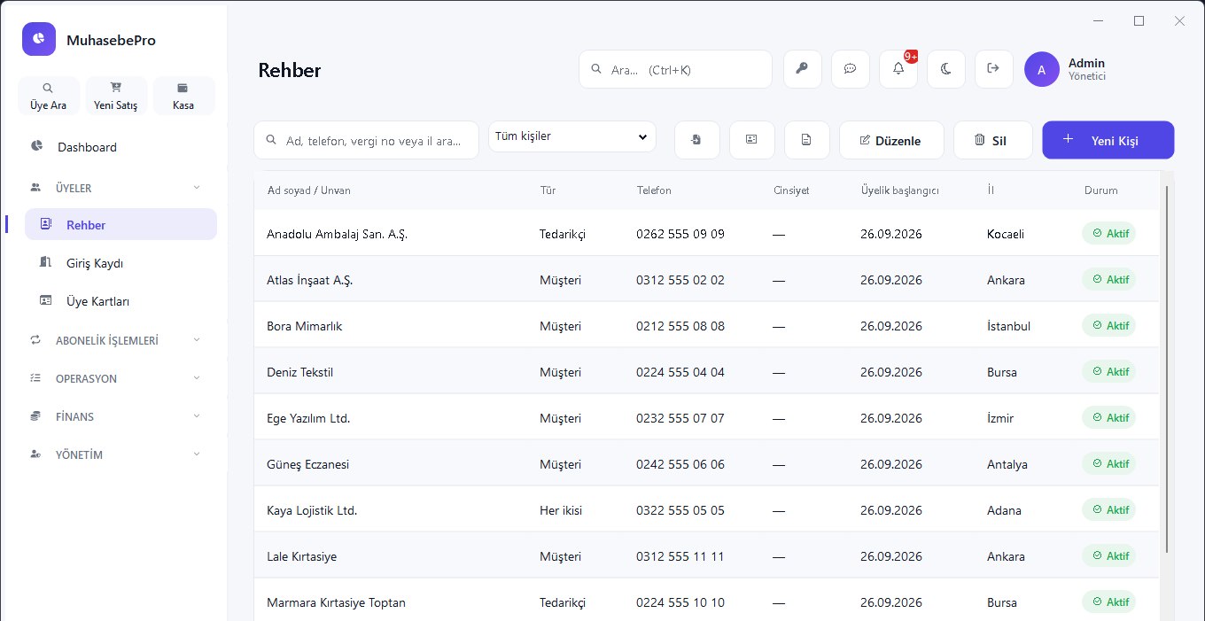The height and width of the screenshot is (621, 1205).
Task: Click the Deniz Tekstil contact name
Action: click(299, 372)
